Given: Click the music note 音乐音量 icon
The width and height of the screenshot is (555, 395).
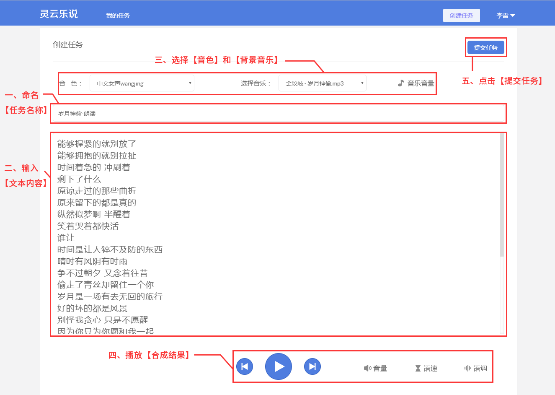Looking at the screenshot, I should (401, 83).
